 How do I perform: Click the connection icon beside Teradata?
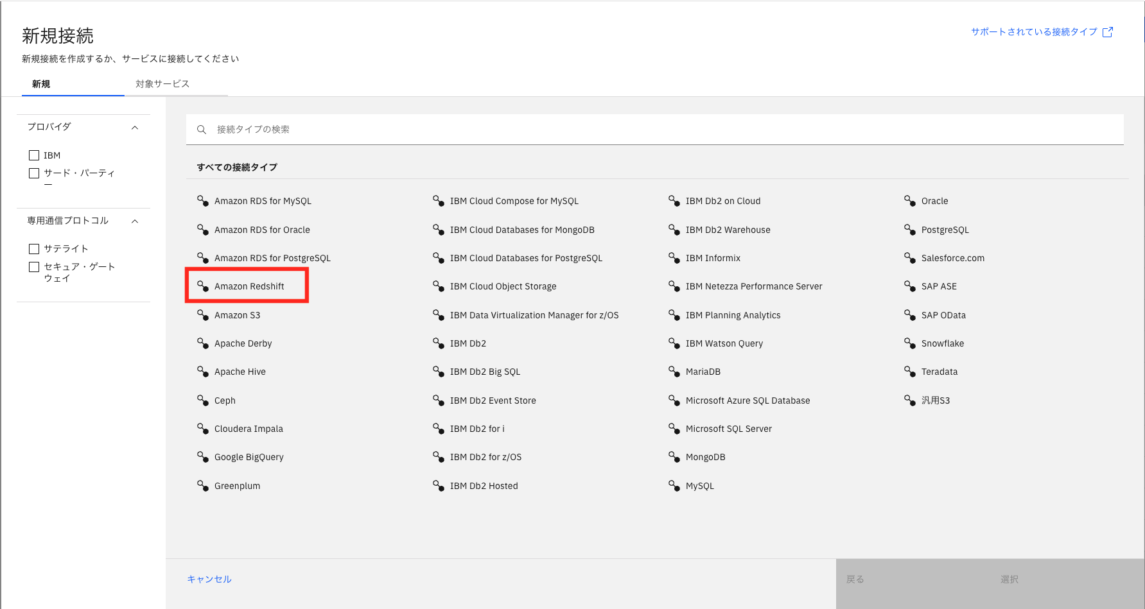[910, 372]
